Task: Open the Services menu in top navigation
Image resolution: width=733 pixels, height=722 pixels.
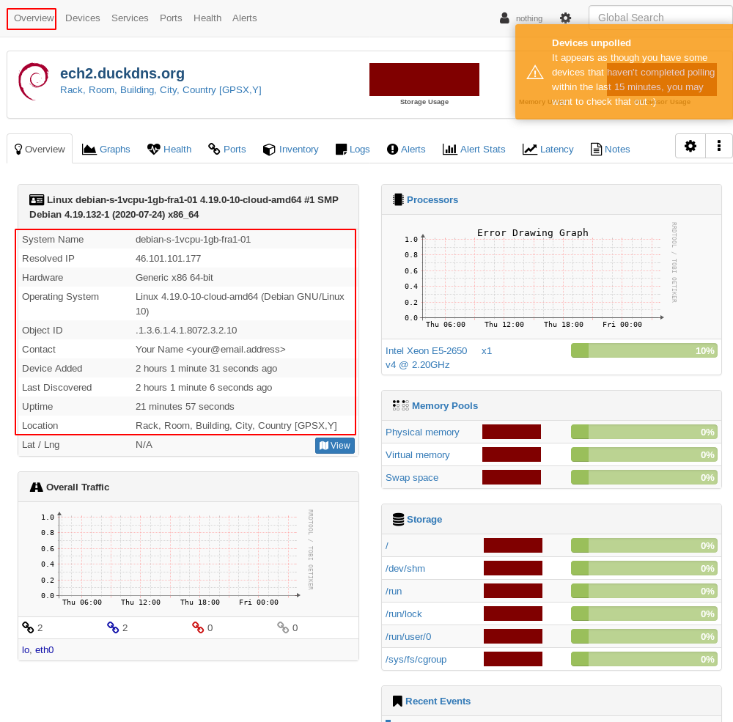Action: [x=130, y=18]
